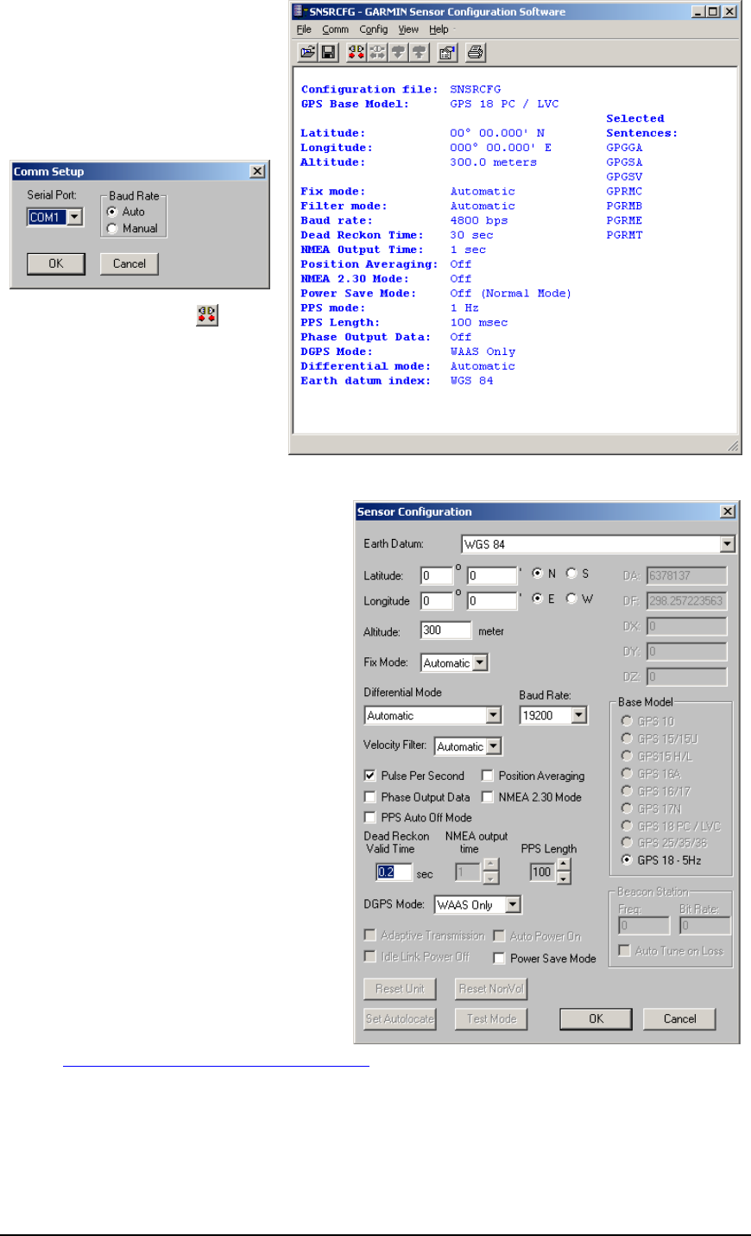Viewport: 751px width, 1236px height.
Task: Uncheck the Pulse Per Second checkbox
Action: coord(370,776)
